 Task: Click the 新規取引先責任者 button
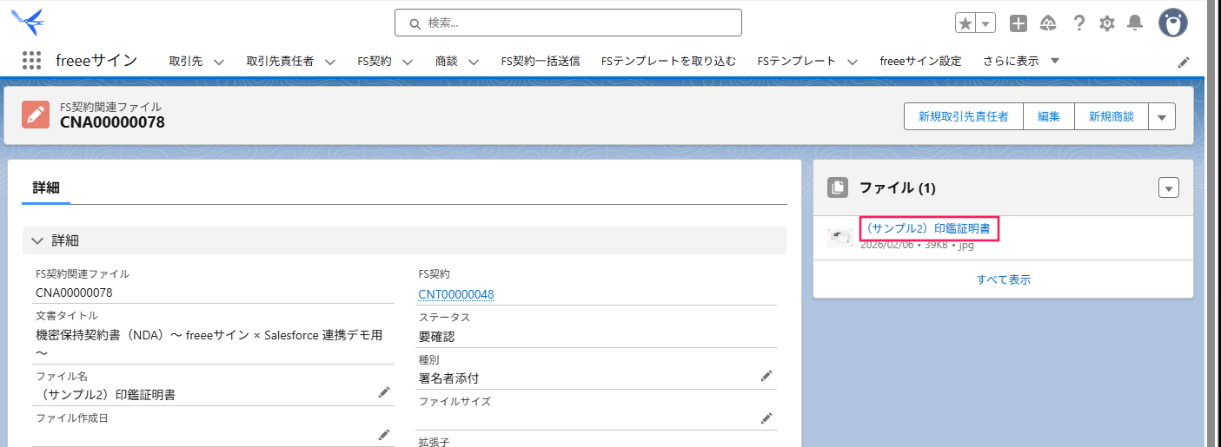click(x=964, y=116)
